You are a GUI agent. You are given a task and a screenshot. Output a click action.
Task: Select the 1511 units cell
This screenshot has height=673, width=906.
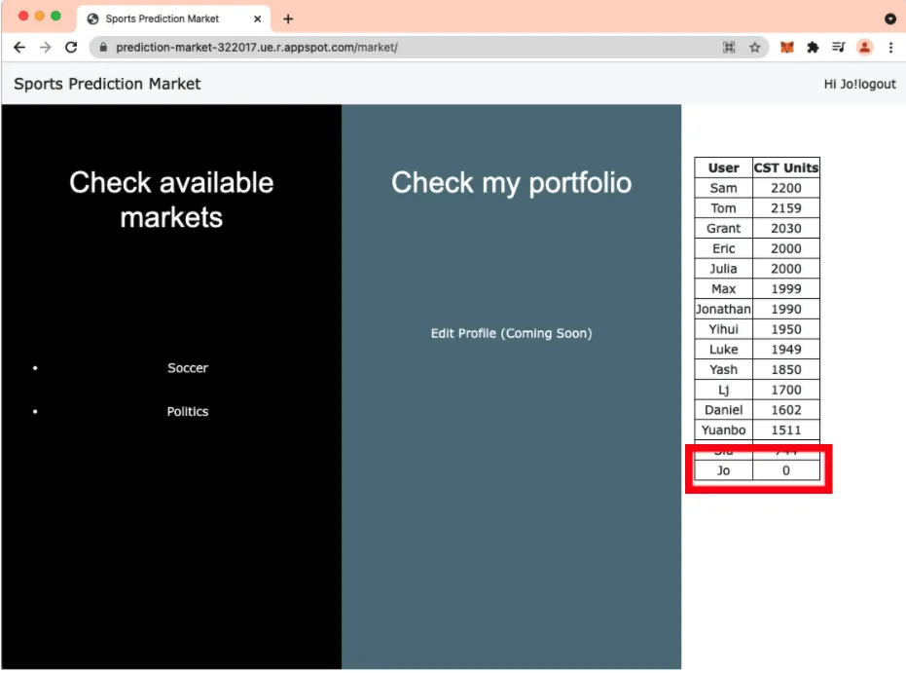[786, 430]
